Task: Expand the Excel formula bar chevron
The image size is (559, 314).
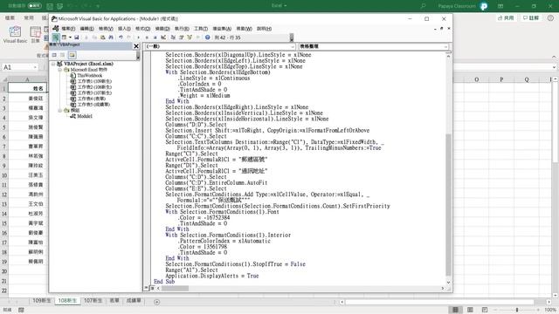Action: click(x=554, y=67)
